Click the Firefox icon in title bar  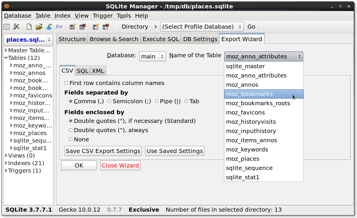[7, 6]
